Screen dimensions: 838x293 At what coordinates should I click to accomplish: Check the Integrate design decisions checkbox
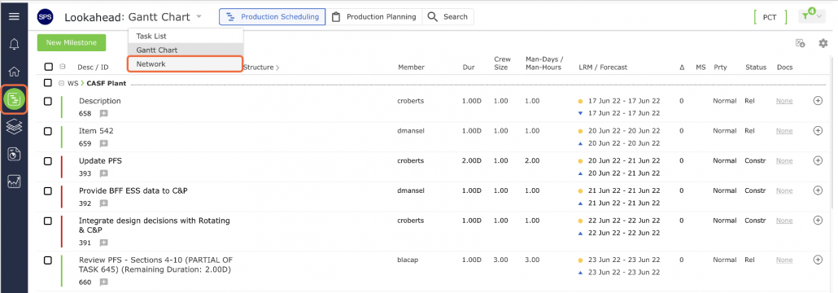click(48, 221)
